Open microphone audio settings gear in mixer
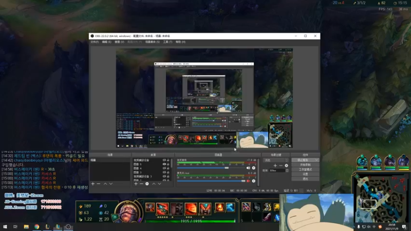The width and height of the screenshot is (411, 231). [x=253, y=181]
